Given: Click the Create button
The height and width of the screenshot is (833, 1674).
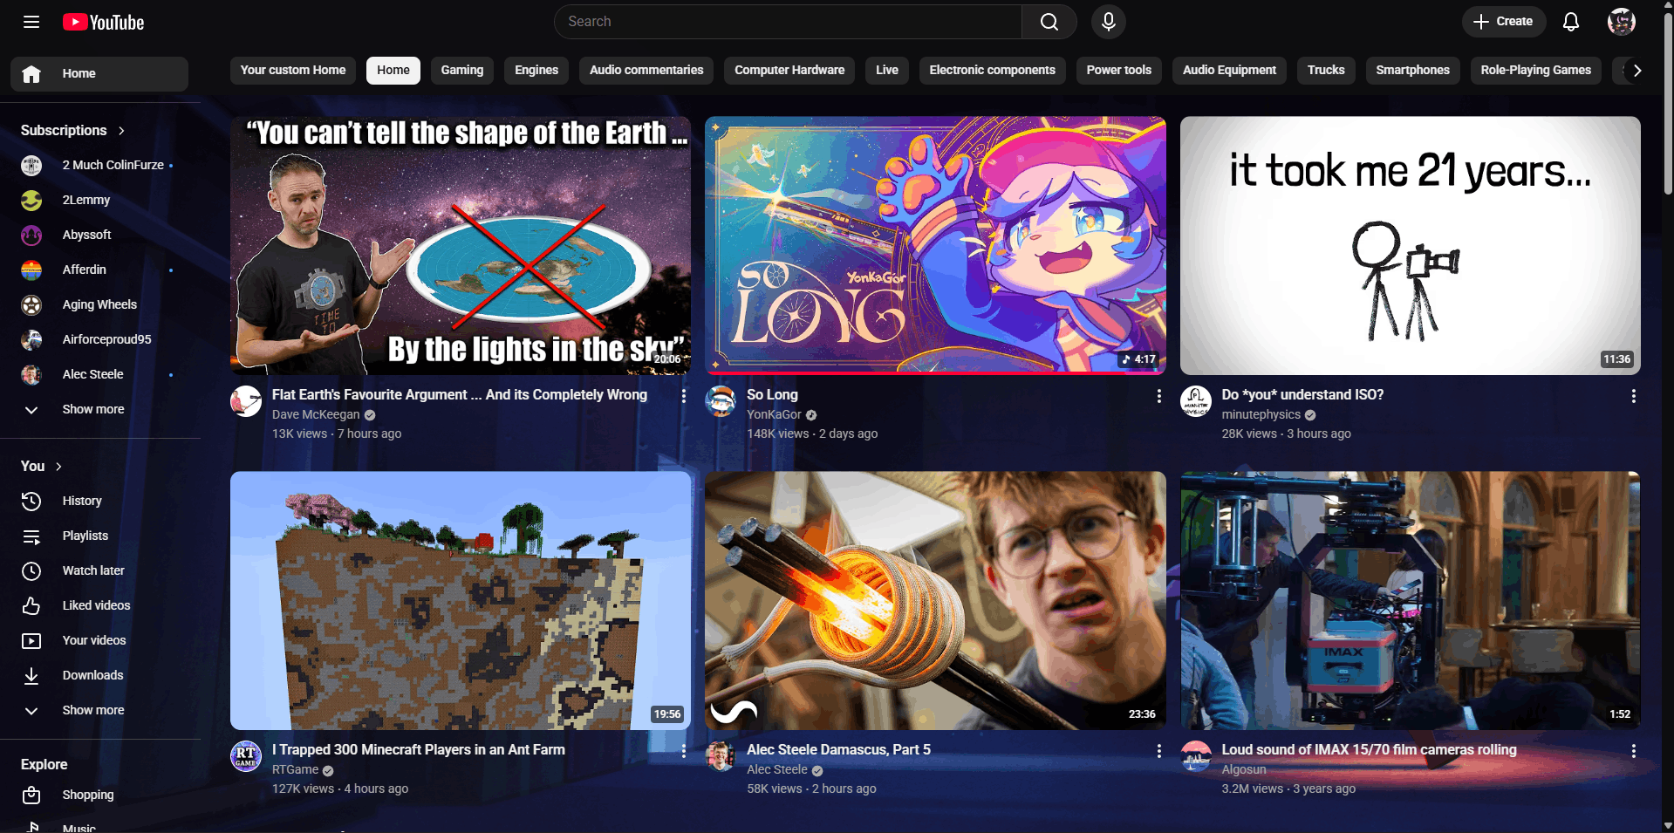Looking at the screenshot, I should pos(1503,22).
